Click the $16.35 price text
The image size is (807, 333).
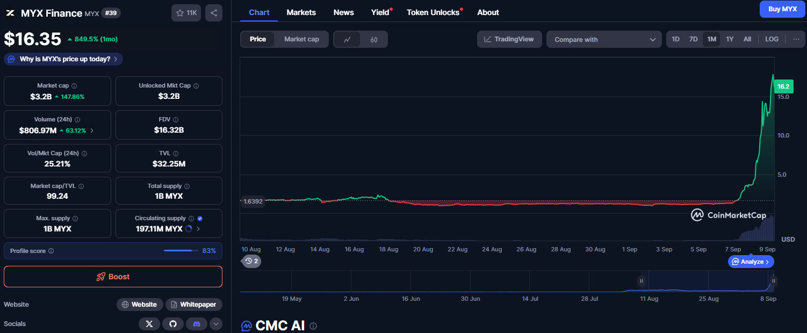(x=32, y=39)
